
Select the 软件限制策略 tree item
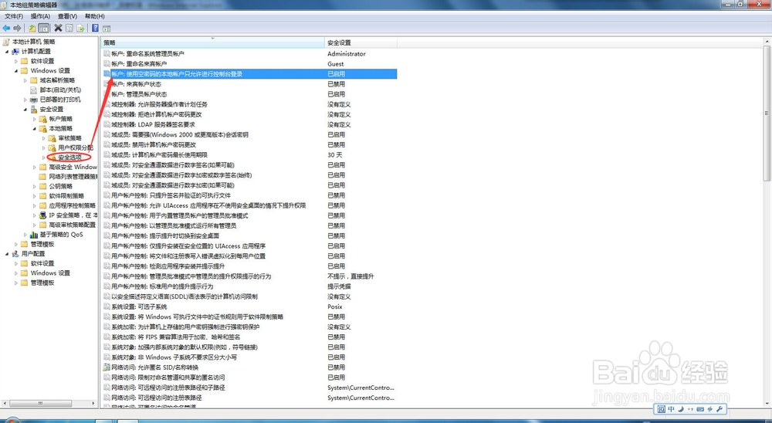(x=66, y=196)
